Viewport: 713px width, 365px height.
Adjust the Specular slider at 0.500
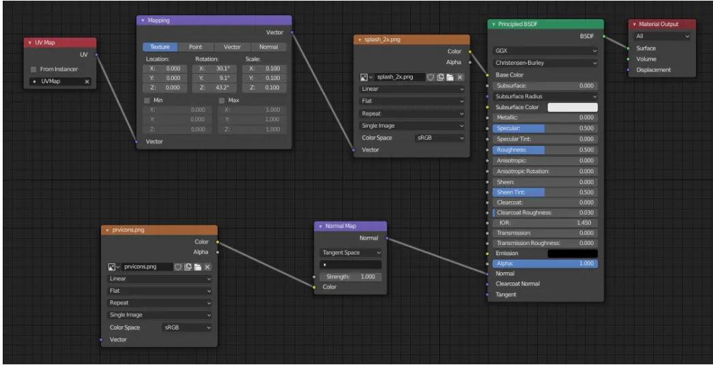[544, 128]
